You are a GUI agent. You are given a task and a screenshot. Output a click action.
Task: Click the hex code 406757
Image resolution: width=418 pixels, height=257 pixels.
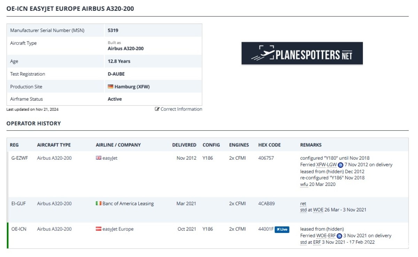[x=266, y=158]
